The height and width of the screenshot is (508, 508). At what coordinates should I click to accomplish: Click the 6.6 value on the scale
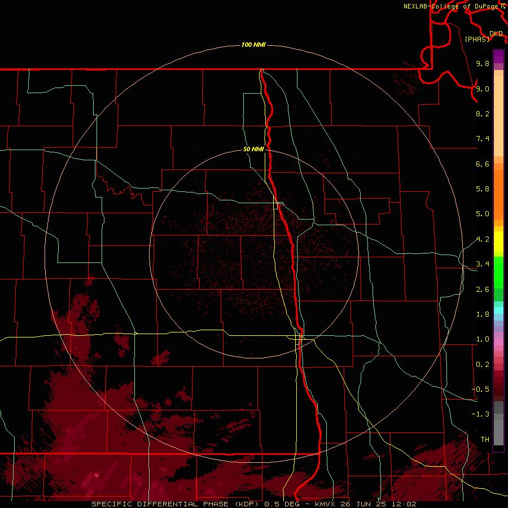(483, 164)
